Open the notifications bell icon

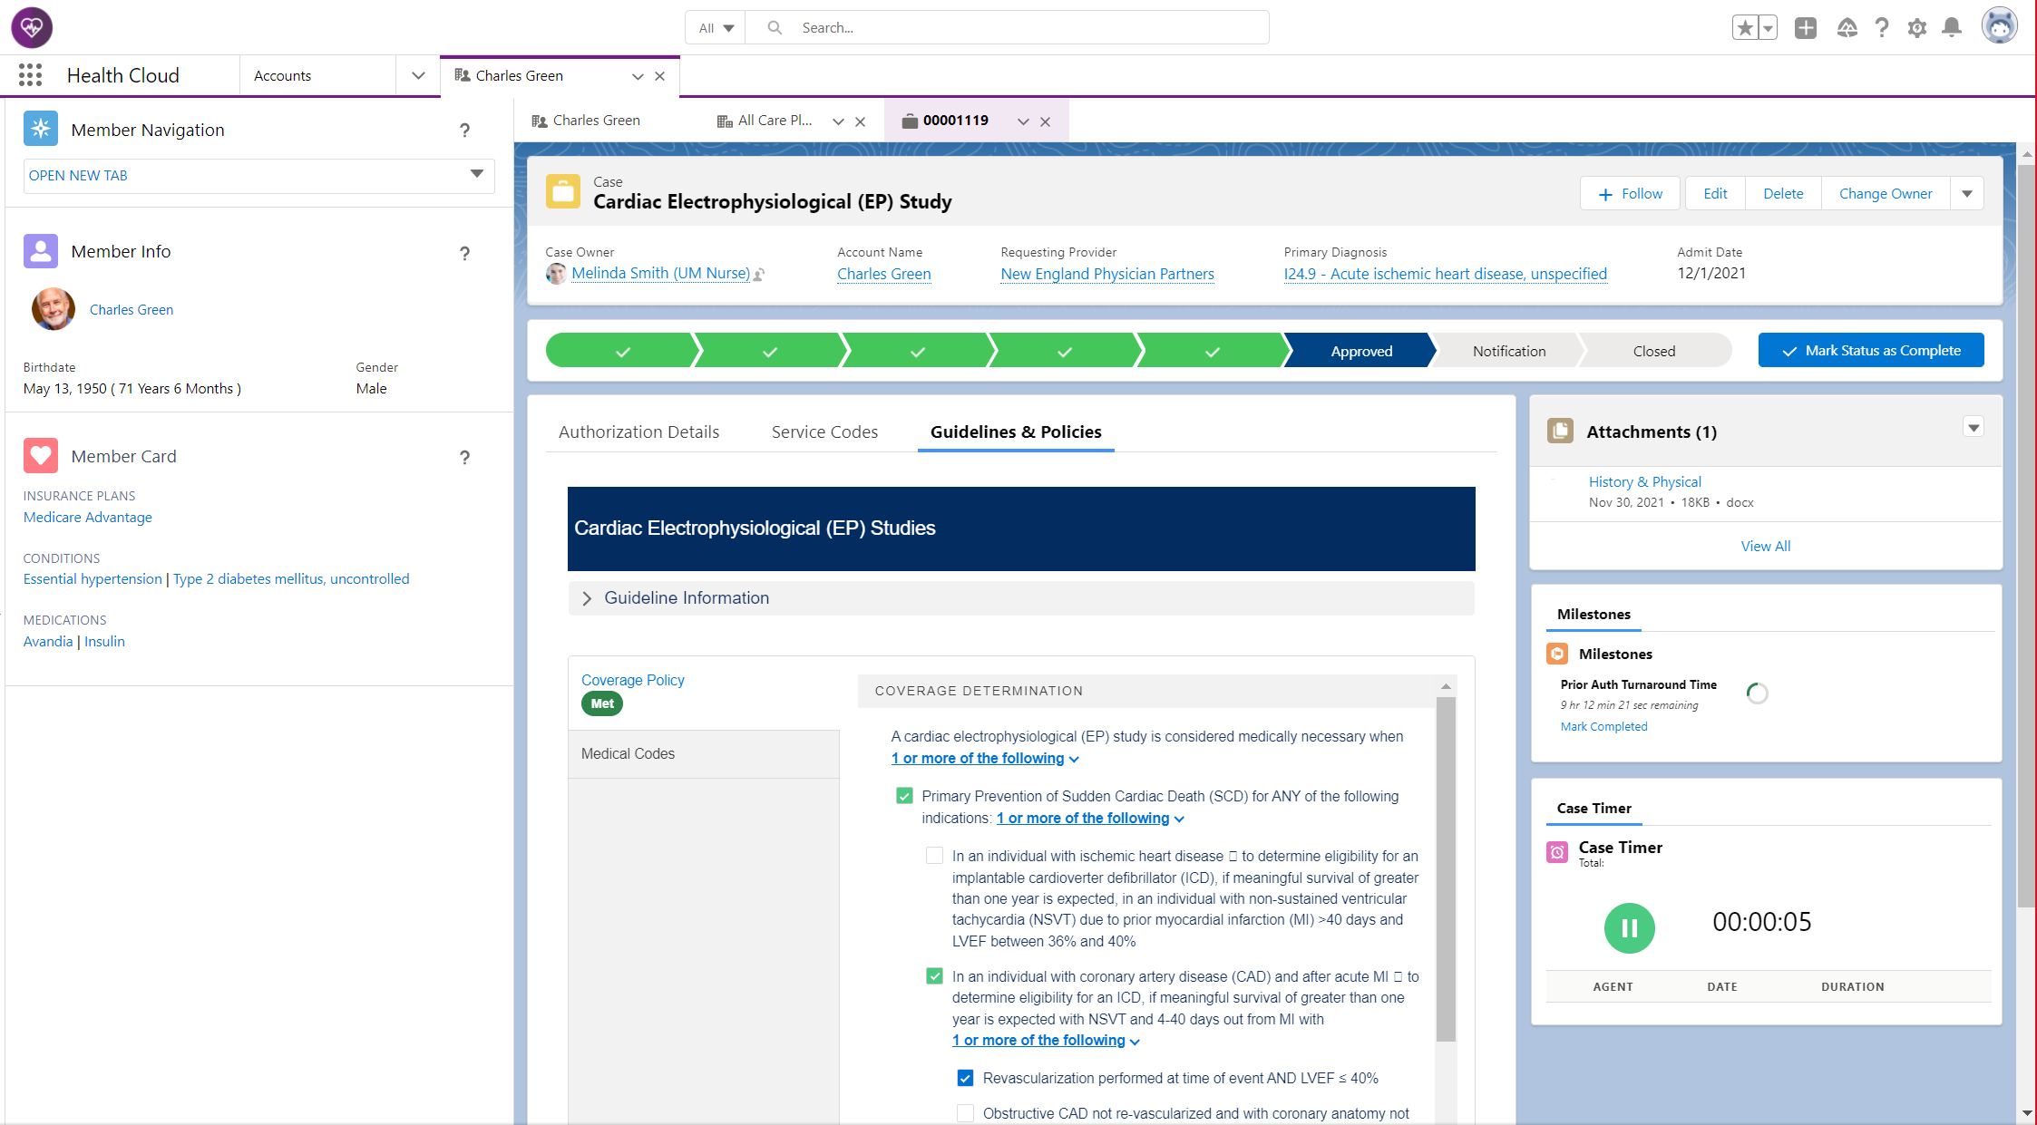pyautogui.click(x=1952, y=28)
